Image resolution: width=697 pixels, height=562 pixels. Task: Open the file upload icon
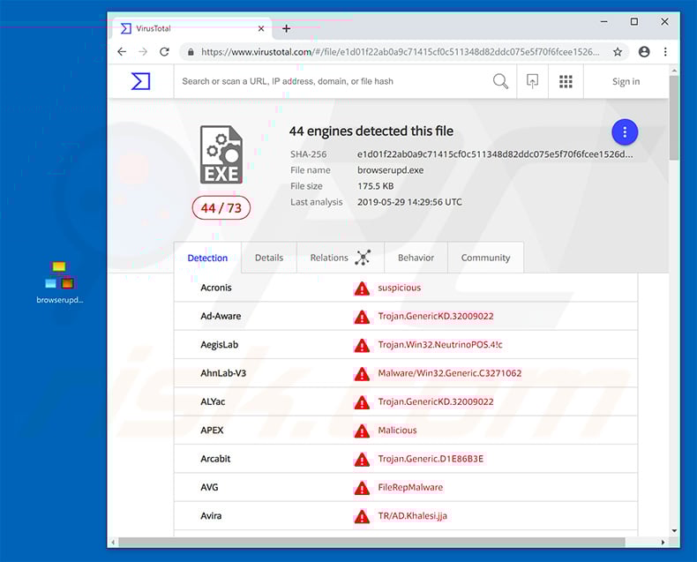point(532,81)
